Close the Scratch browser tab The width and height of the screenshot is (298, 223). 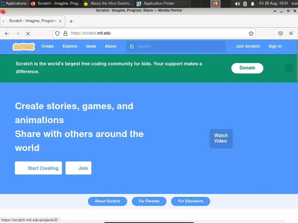[60, 21]
